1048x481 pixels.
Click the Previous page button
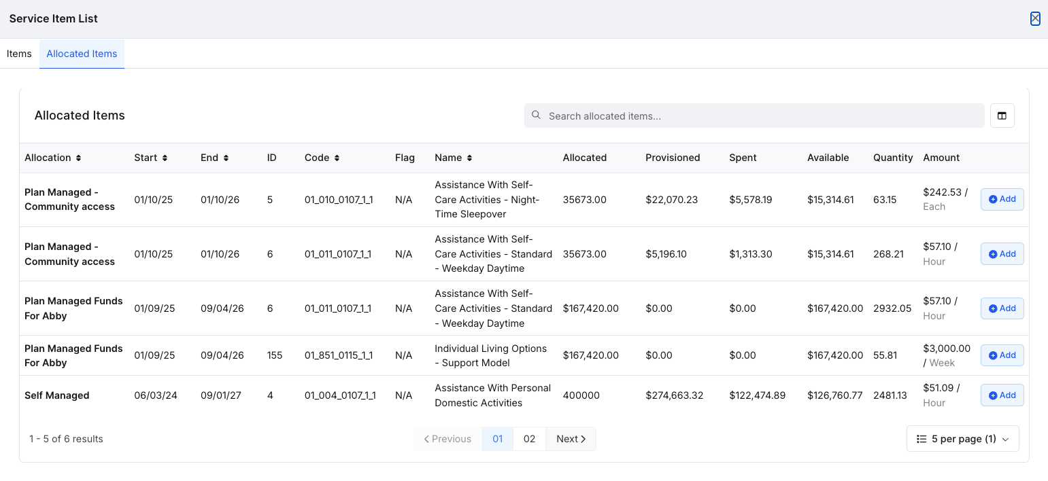(x=447, y=439)
